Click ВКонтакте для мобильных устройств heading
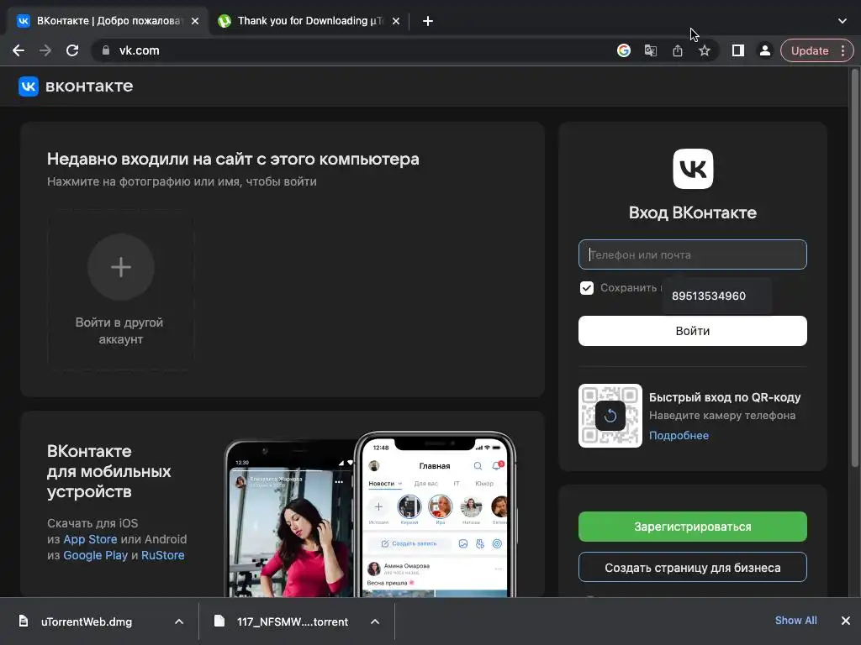Viewport: 861px width, 645px height. click(x=108, y=471)
